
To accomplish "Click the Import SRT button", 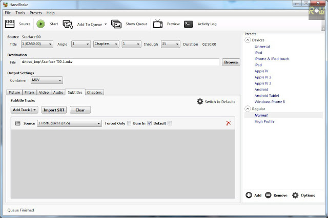I will click(x=54, y=110).
